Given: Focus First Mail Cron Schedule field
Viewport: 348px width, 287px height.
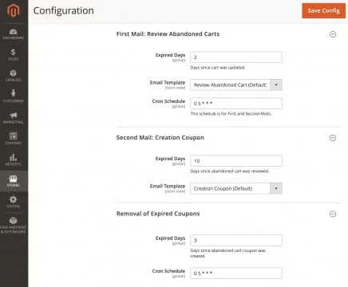Looking at the screenshot, I should (x=236, y=104).
